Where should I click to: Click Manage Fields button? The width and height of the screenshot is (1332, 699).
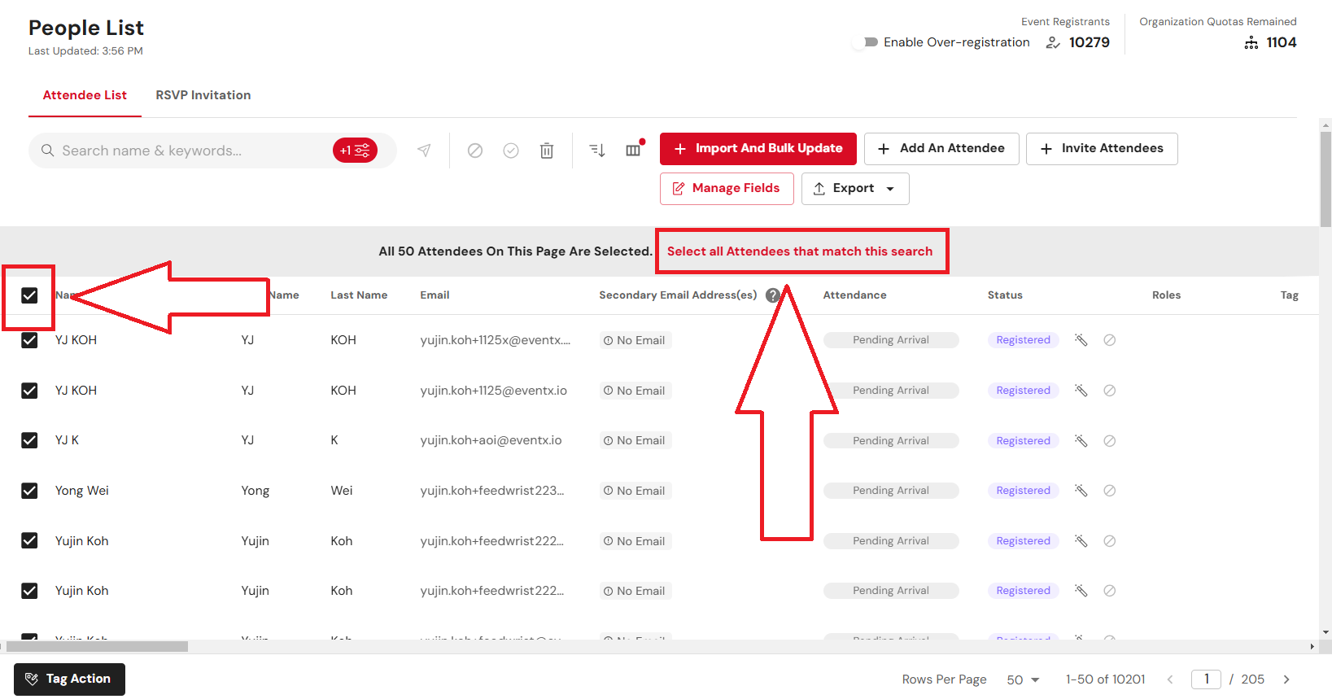coord(727,189)
